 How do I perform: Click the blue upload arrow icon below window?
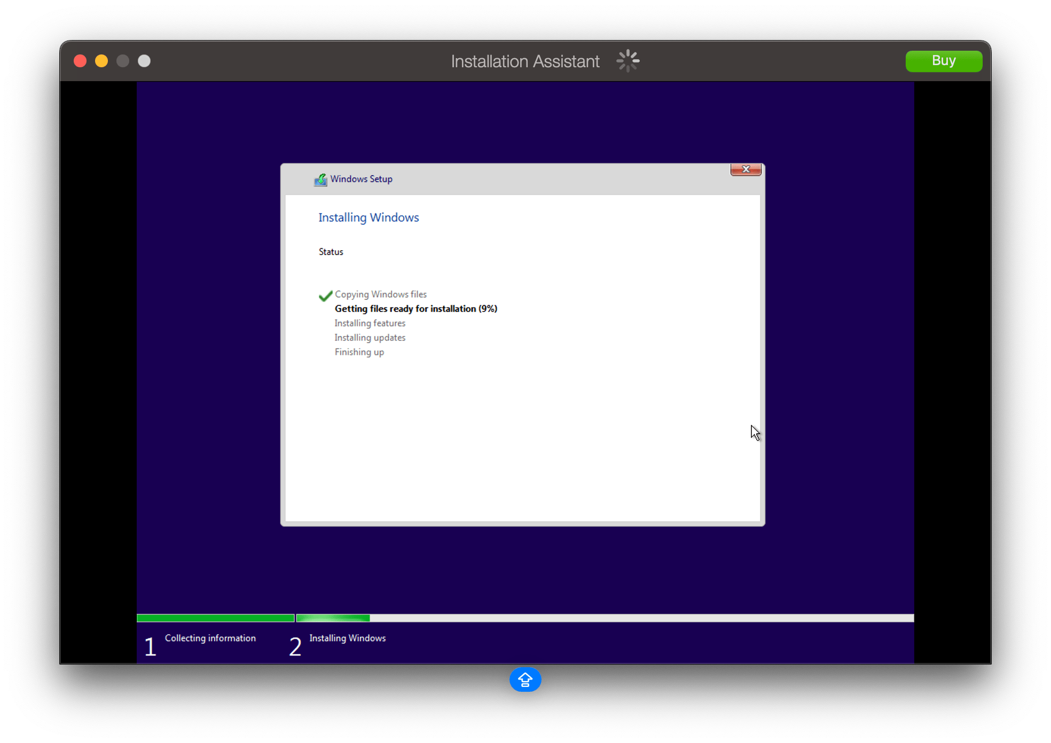[525, 679]
